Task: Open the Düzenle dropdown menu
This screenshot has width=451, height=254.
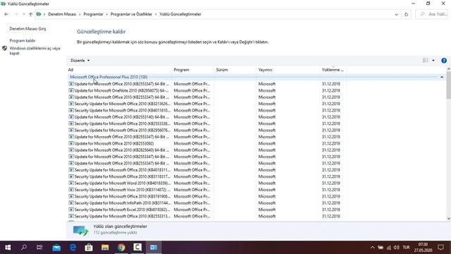Action: point(80,61)
